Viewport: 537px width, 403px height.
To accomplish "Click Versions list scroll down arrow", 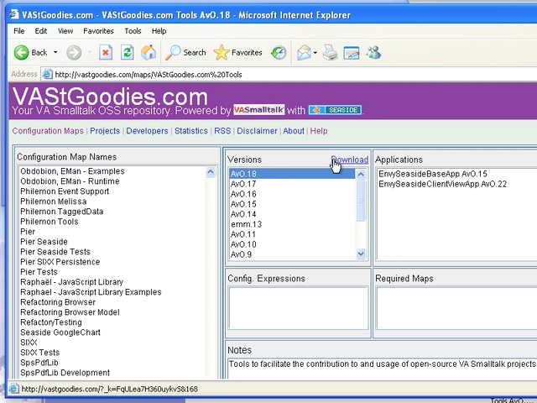I will [x=361, y=254].
